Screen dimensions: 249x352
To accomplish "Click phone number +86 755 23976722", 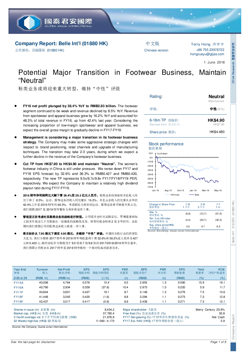I will point(210,50).
